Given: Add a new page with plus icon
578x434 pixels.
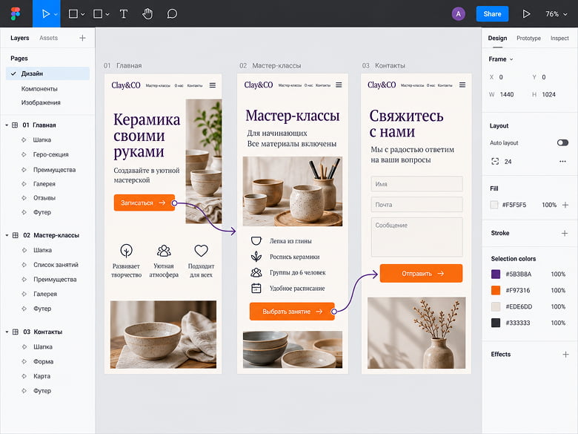Looking at the screenshot, I should tap(82, 38).
